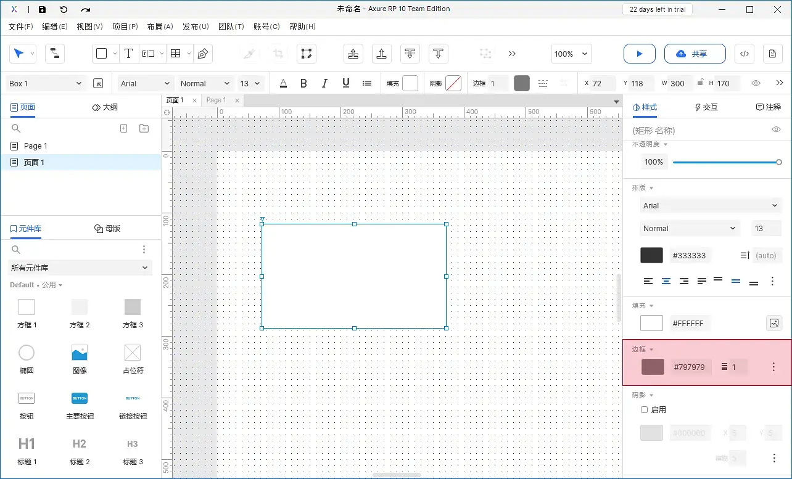The height and width of the screenshot is (479, 792).
Task: Open the 所有元件库 library dropdown
Action: click(80, 268)
